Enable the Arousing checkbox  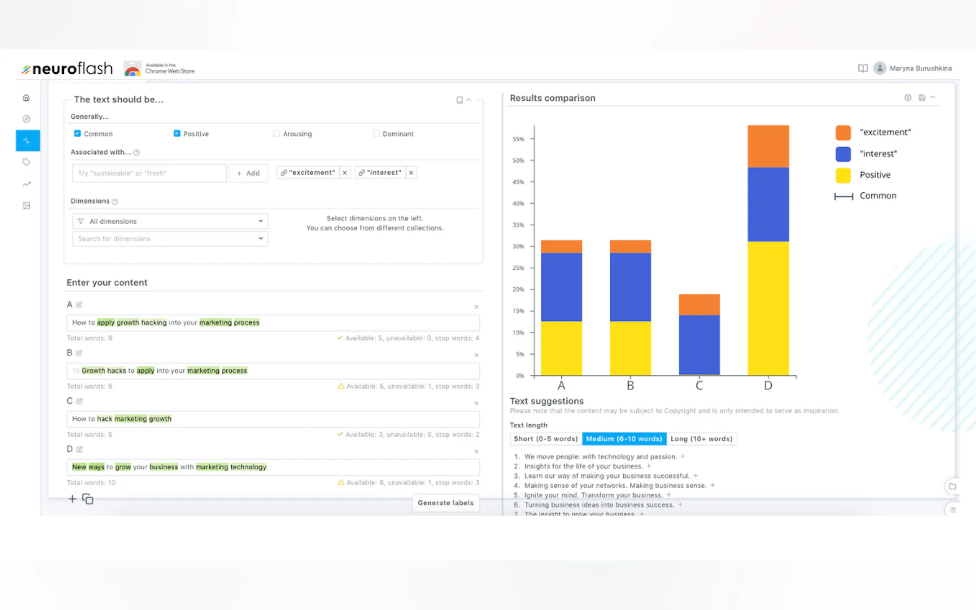click(x=276, y=134)
